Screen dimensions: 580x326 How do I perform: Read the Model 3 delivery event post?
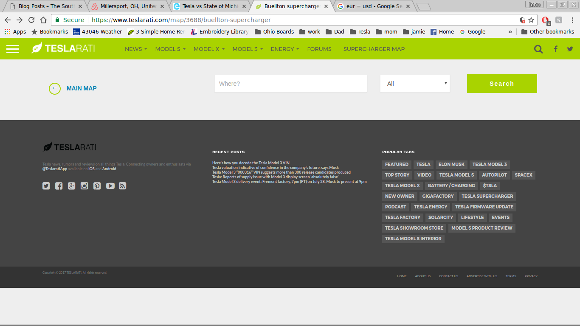tap(290, 182)
